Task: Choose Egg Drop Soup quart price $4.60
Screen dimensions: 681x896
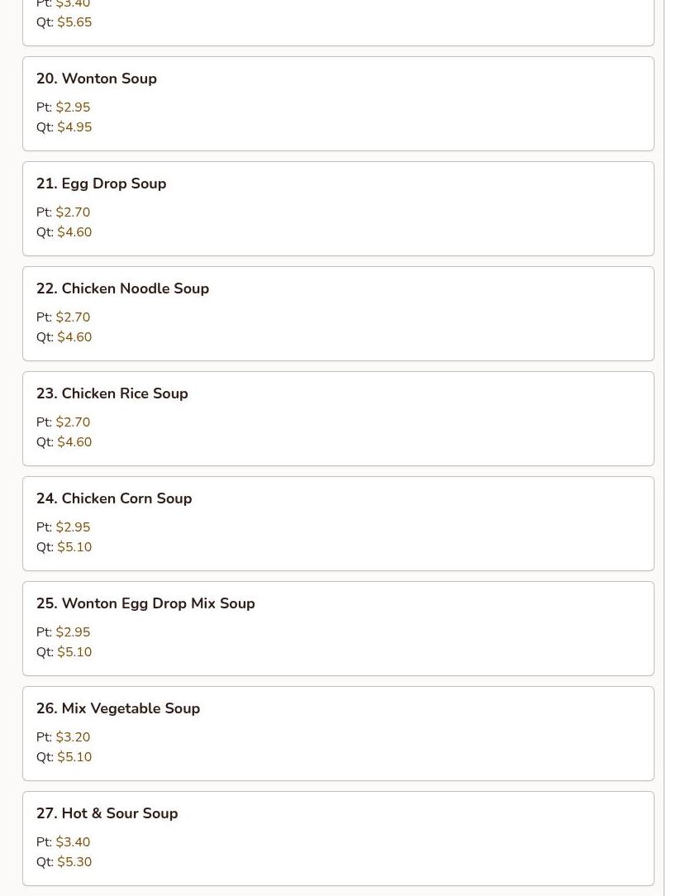Action: click(74, 232)
